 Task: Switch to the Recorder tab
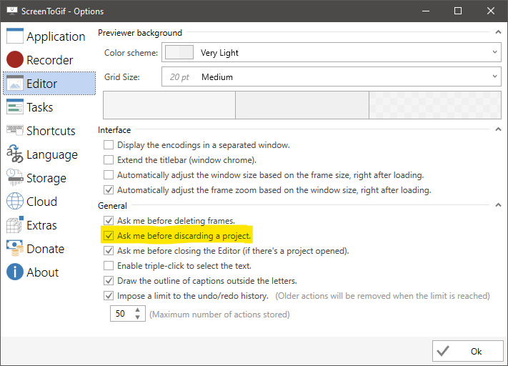pos(50,60)
